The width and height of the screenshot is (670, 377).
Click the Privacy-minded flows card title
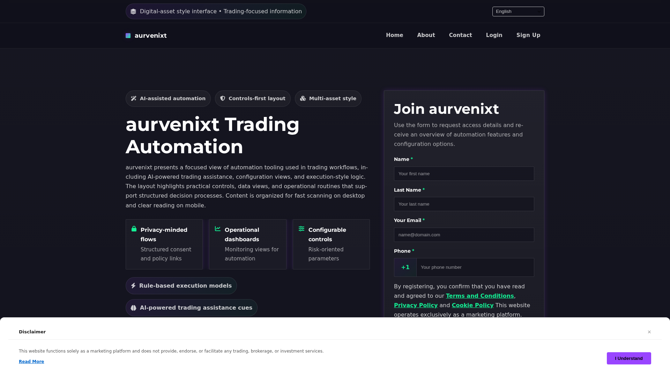coord(164,235)
